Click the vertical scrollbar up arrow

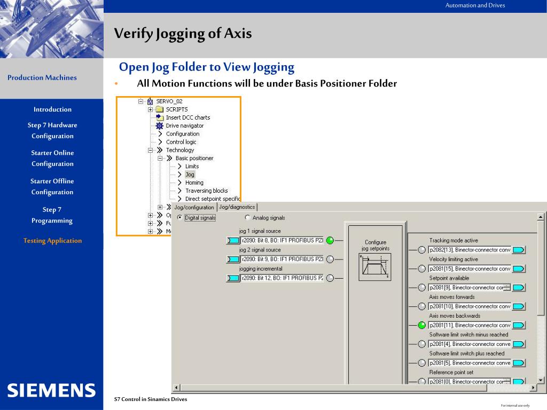(541, 217)
